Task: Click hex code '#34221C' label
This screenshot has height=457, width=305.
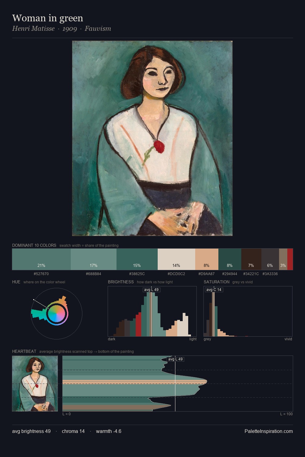Action: (251, 274)
